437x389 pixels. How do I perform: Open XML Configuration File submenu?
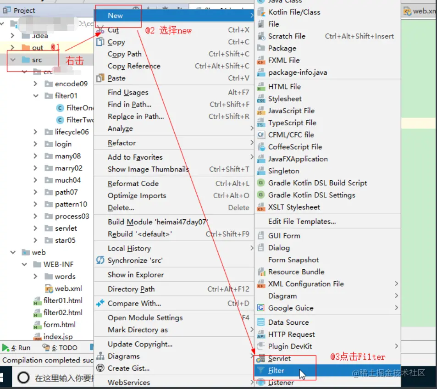(x=328, y=284)
